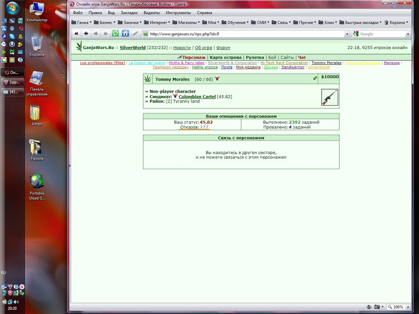419x314 pixels.
Task: Click the rifle weapon thumbnail
Action: pyautogui.click(x=329, y=97)
